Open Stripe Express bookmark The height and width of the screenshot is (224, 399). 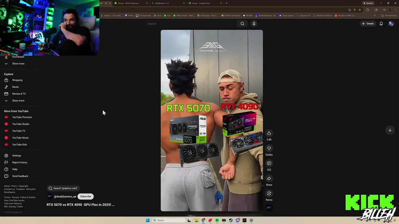coord(286,16)
